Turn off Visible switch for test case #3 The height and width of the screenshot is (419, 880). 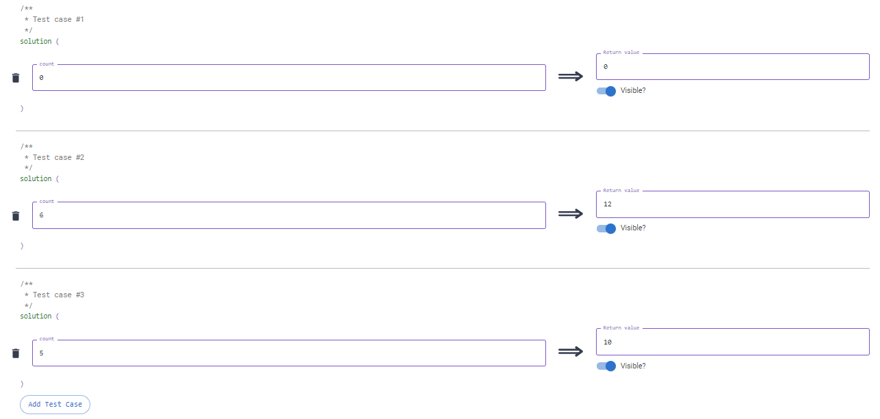(606, 366)
